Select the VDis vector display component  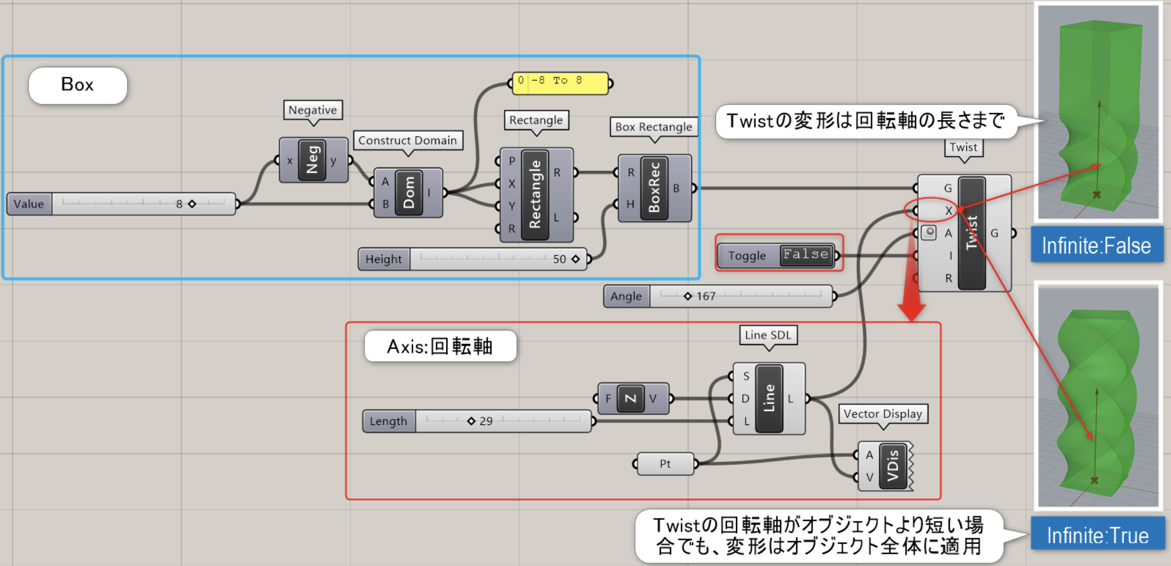coord(892,465)
